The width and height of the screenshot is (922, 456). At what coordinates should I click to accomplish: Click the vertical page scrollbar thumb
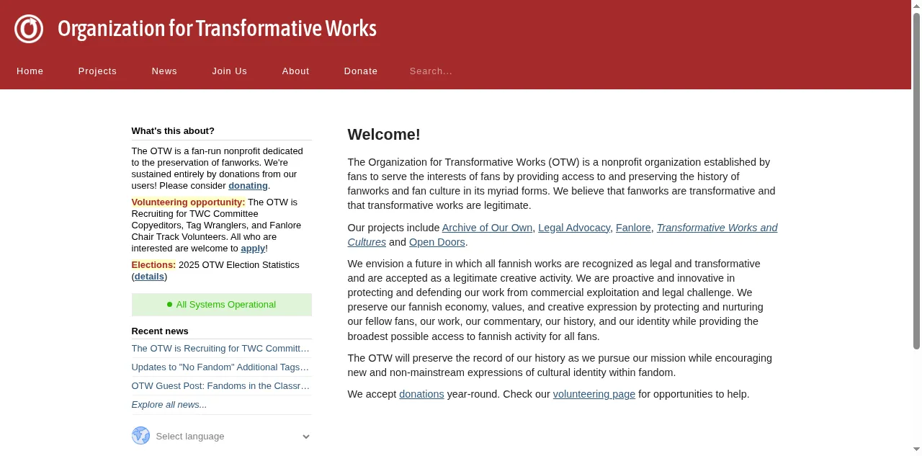[916, 182]
